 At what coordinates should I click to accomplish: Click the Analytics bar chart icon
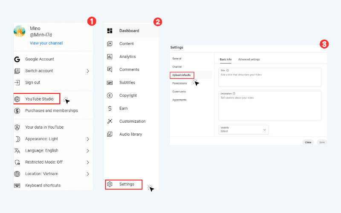pyautogui.click(x=110, y=57)
